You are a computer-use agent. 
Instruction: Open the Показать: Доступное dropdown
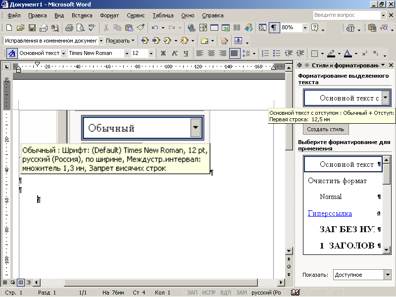coord(388,275)
